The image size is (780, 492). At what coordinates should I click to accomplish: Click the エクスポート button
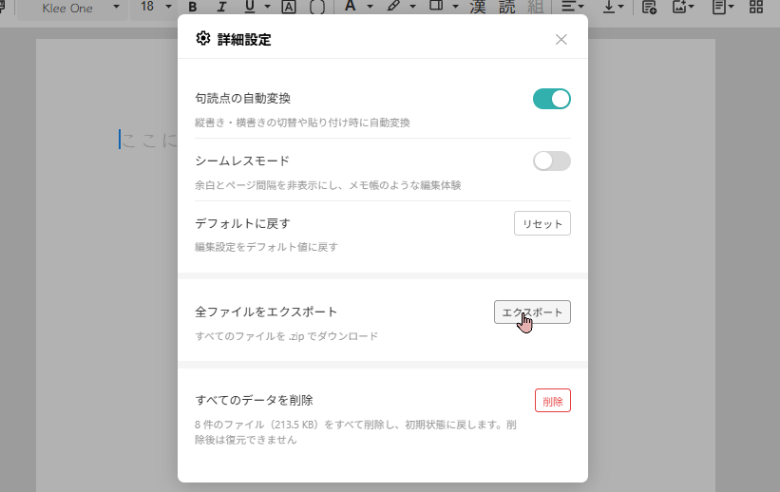click(x=532, y=312)
